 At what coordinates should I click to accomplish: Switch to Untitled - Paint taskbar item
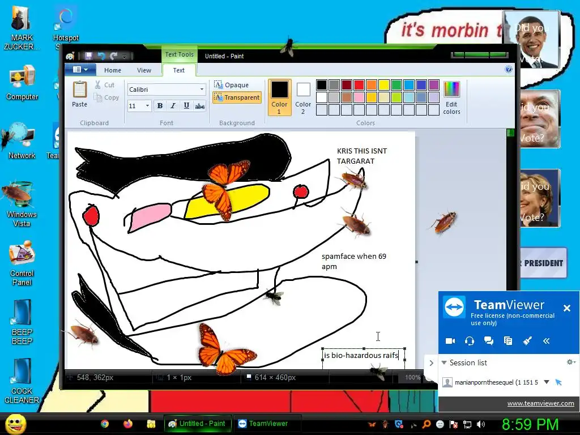(x=198, y=424)
